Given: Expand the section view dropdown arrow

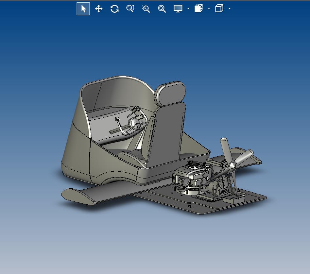Looking at the screenshot, I should click(209, 9).
